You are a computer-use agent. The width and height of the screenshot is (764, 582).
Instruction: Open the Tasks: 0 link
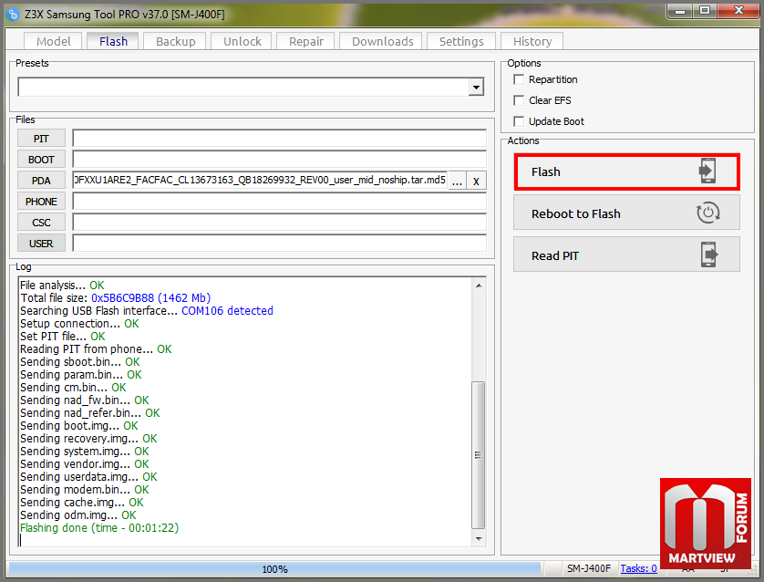638,568
